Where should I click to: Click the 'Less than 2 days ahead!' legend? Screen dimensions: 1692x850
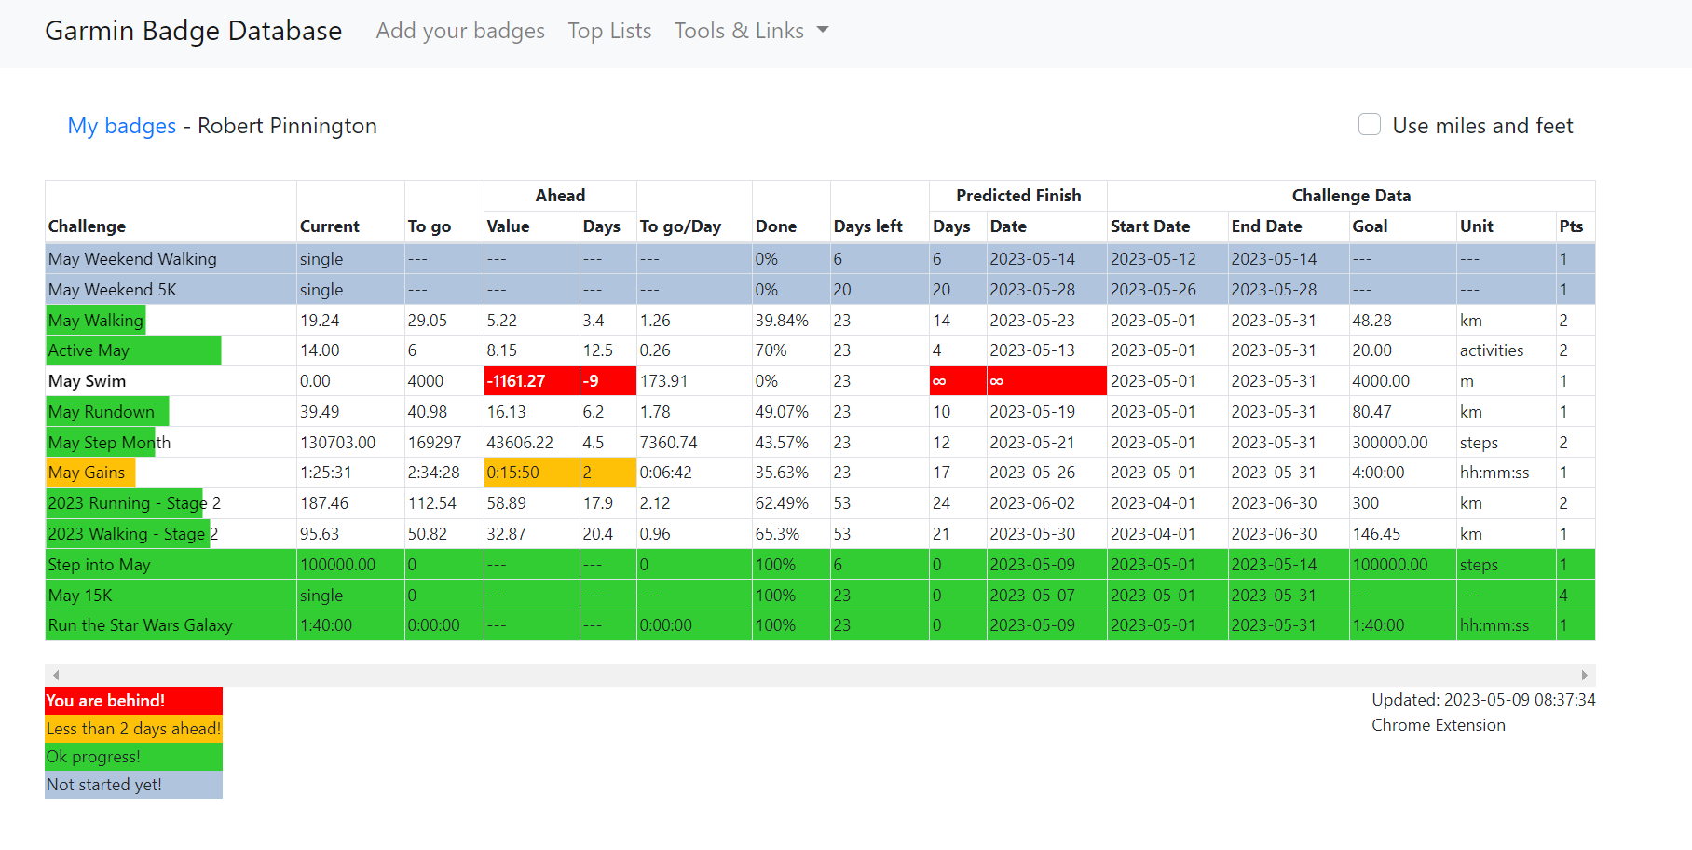tap(133, 729)
